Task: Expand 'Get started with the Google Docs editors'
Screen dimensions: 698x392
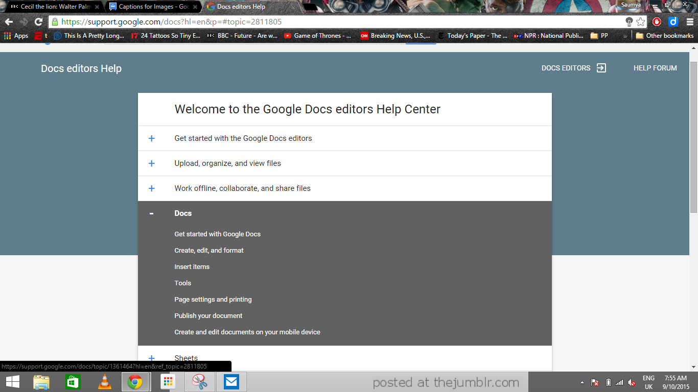Action: (x=345, y=138)
